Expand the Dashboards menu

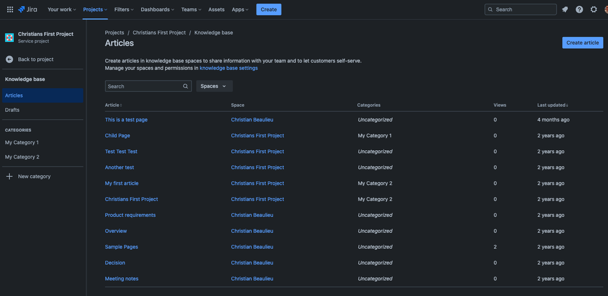[157, 9]
